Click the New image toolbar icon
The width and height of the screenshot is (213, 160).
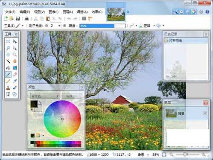tap(6, 18)
